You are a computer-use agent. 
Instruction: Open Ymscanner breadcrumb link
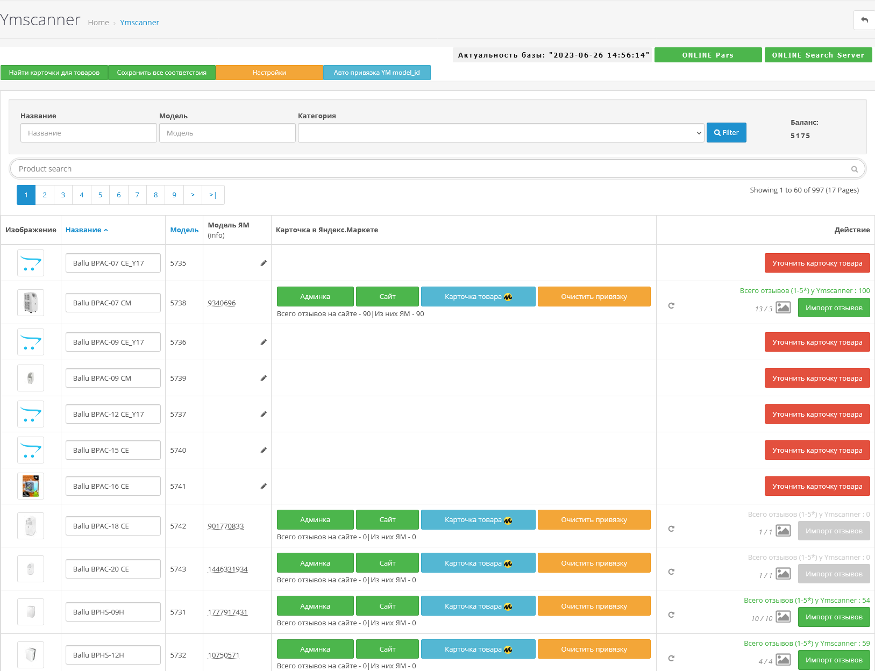[x=139, y=23]
